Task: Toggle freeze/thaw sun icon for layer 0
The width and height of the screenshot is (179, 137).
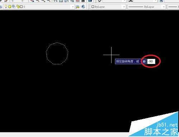Action: click(x=10, y=7)
